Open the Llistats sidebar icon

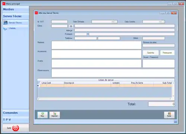5,28
